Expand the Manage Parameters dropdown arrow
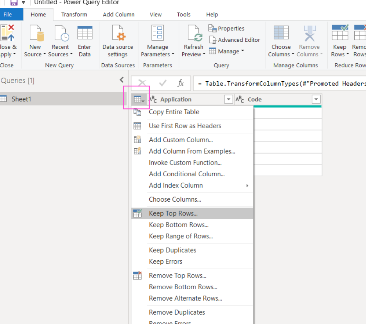The image size is (366, 324). click(173, 54)
